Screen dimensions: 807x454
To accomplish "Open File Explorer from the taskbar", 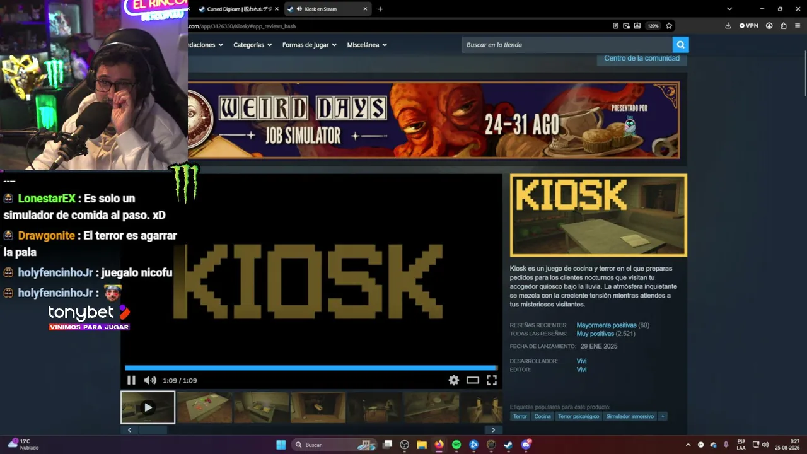I will [422, 445].
